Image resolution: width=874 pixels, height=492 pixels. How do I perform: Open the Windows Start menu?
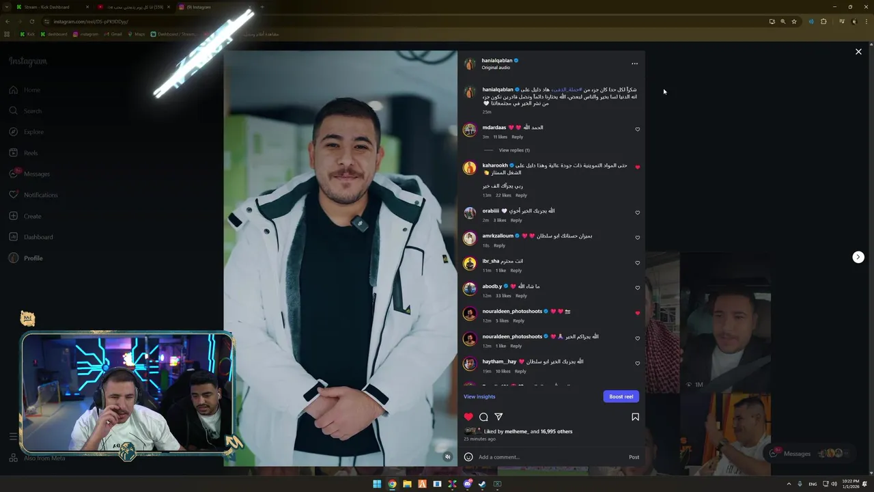coord(377,484)
